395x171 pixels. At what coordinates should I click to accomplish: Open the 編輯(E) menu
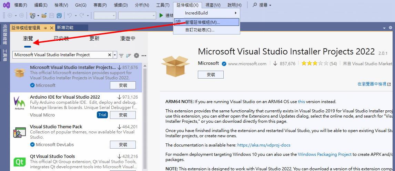41,5
